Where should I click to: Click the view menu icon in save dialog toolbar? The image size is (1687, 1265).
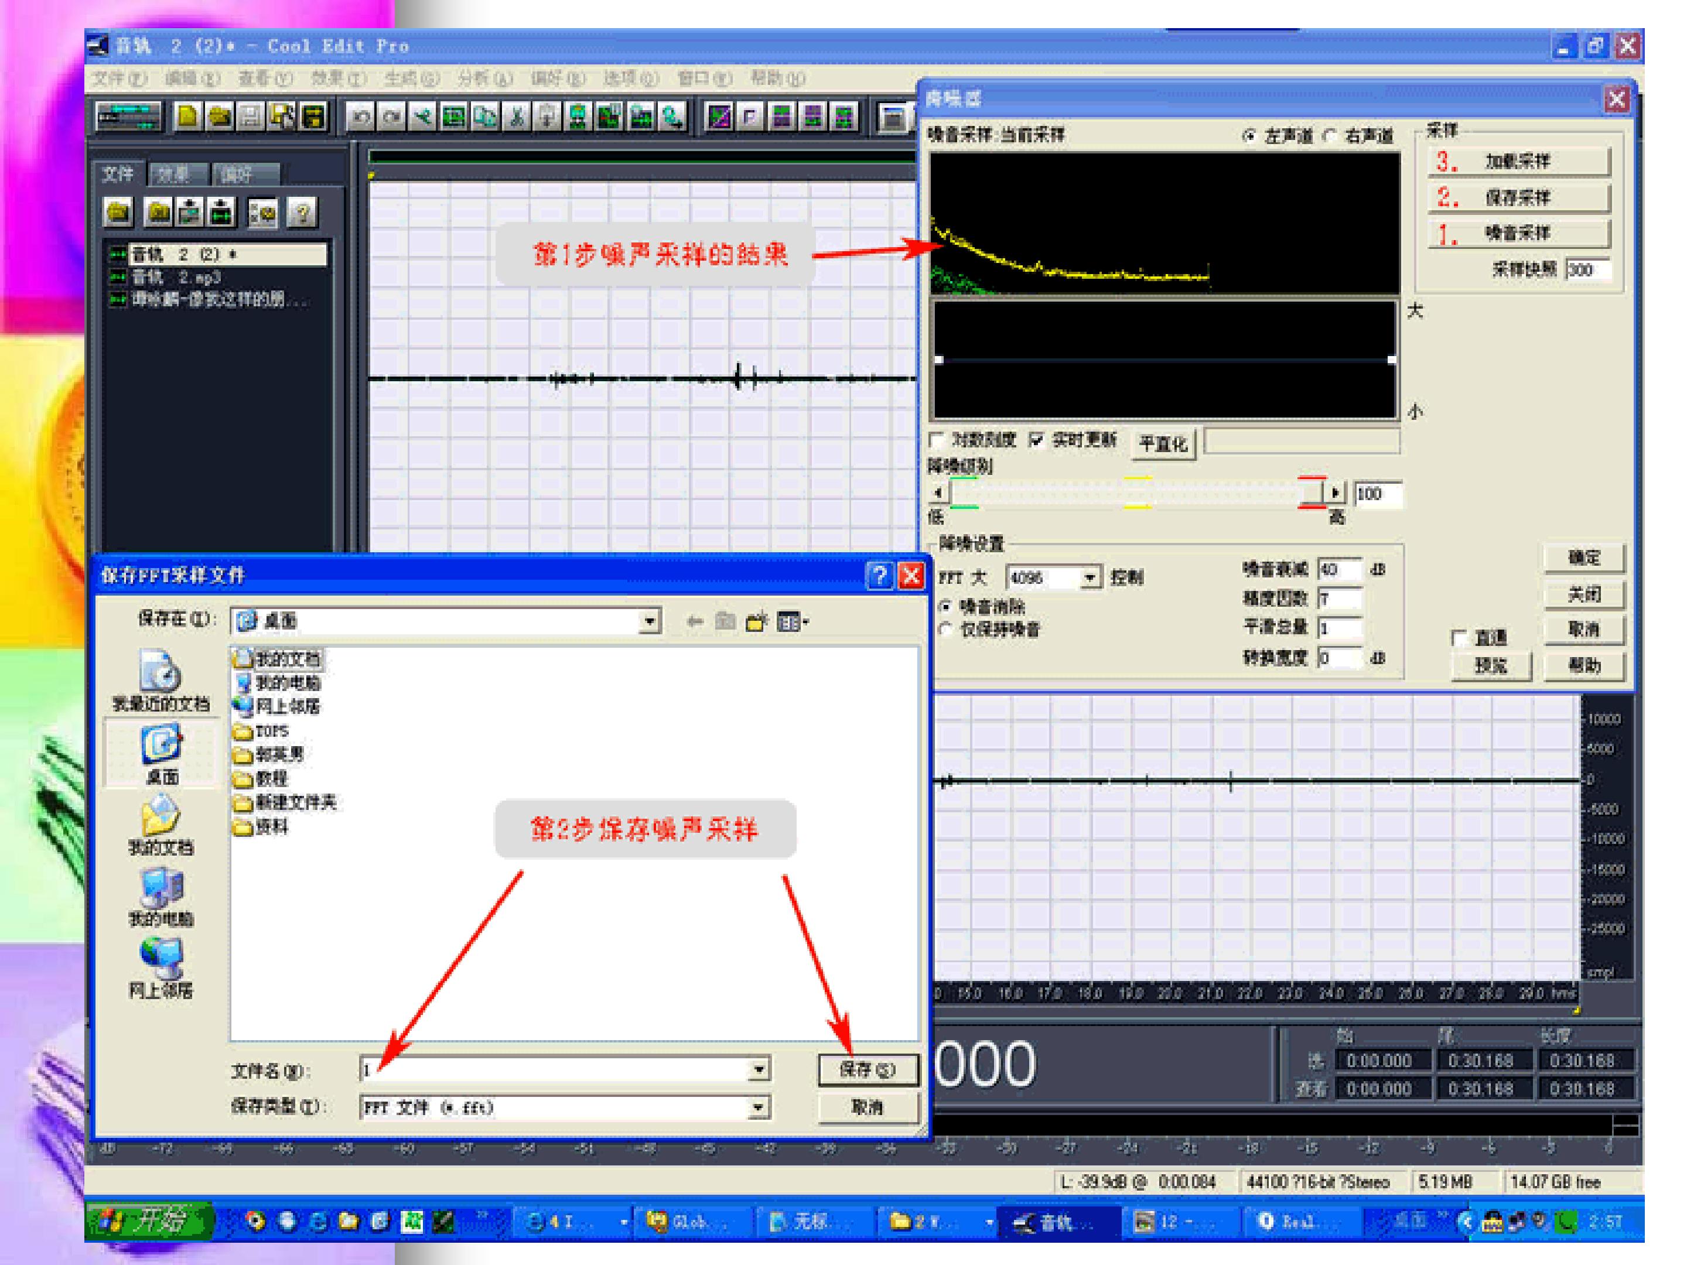[791, 622]
